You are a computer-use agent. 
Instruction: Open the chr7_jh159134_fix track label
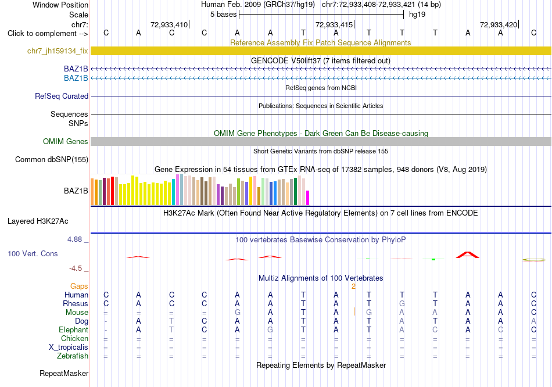pyautogui.click(x=58, y=51)
